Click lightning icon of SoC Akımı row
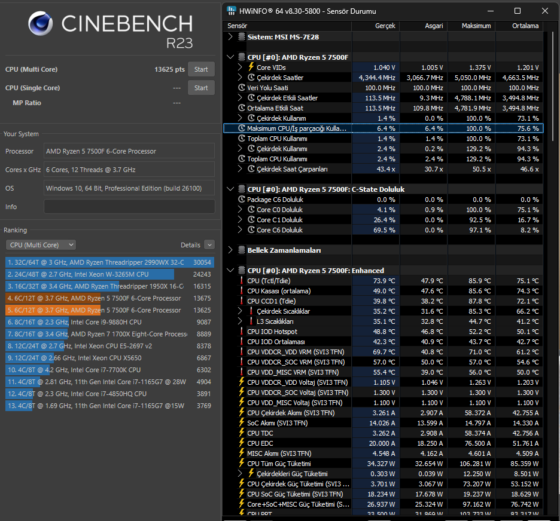The image size is (560, 521). click(242, 422)
